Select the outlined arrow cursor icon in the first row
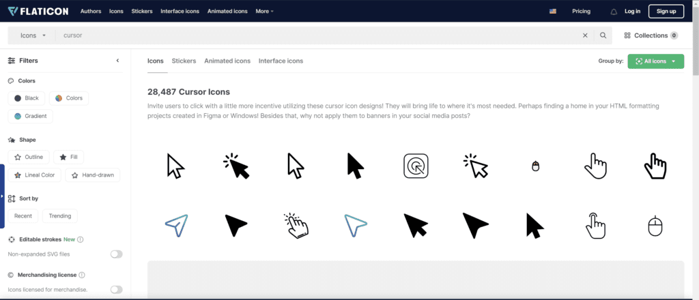This screenshot has width=699, height=300. [x=175, y=166]
